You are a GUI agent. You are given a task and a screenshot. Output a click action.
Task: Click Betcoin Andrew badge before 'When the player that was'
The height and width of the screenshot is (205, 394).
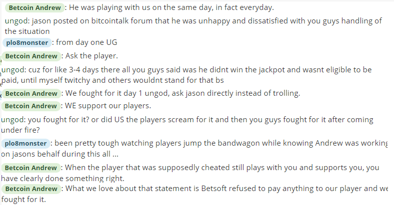point(31,168)
